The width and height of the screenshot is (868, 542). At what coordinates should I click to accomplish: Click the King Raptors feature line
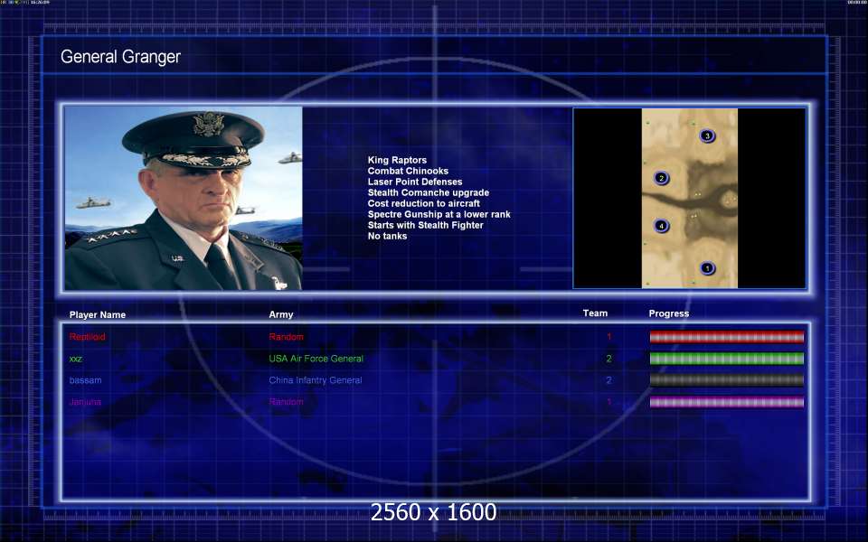pos(397,160)
